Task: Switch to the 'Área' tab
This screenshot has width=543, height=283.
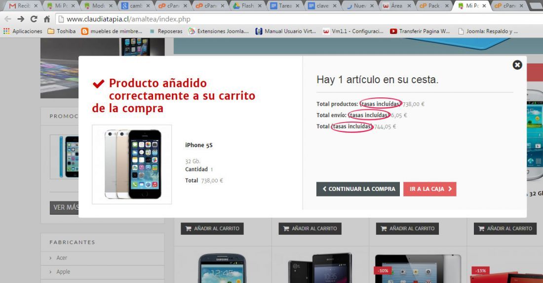Action: click(x=397, y=5)
